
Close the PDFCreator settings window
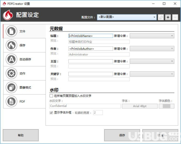click(x=175, y=4)
